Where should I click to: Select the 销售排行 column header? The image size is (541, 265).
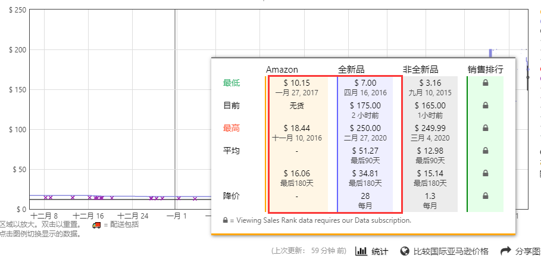pyautogui.click(x=486, y=70)
